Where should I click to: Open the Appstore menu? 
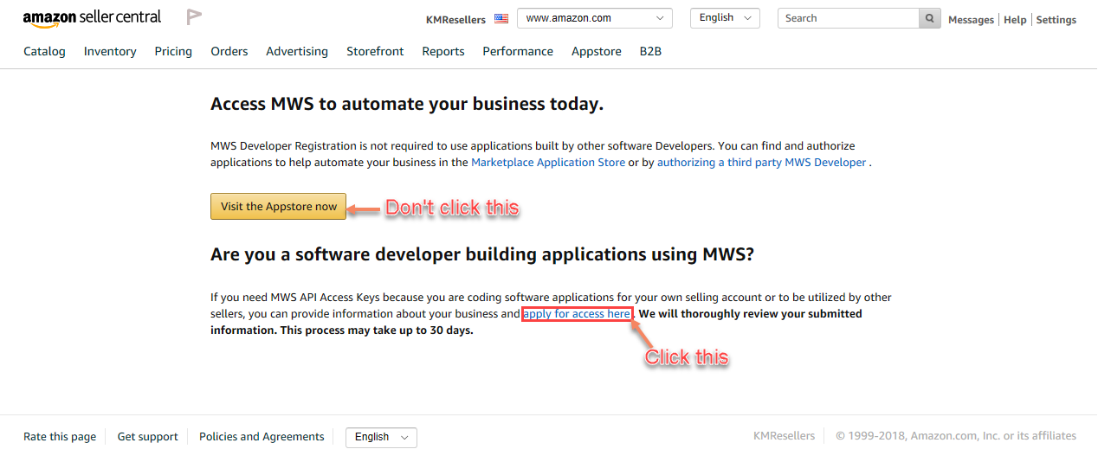click(597, 51)
